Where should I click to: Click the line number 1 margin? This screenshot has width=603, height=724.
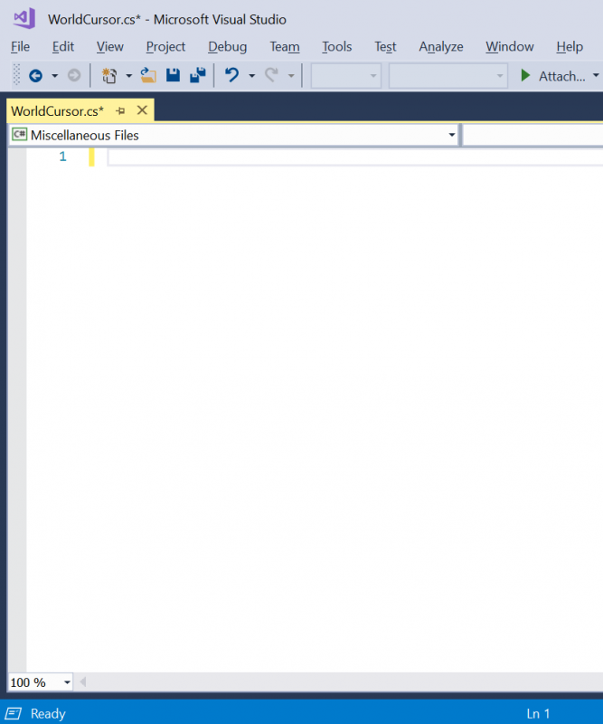tap(62, 157)
